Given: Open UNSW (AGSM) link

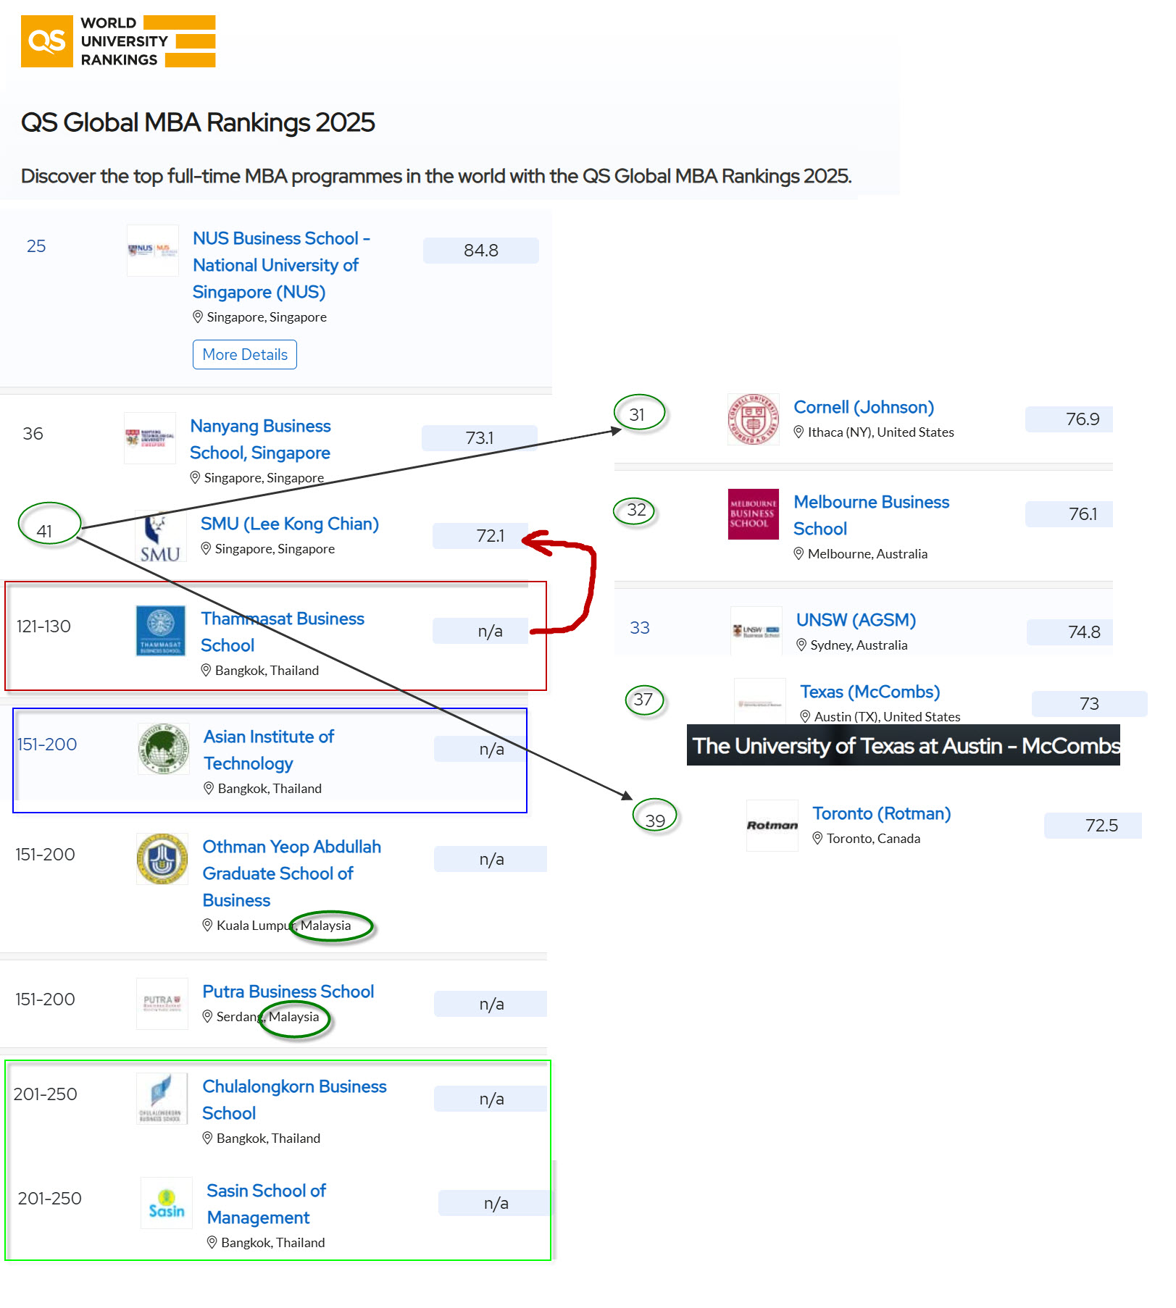Looking at the screenshot, I should coord(856,620).
